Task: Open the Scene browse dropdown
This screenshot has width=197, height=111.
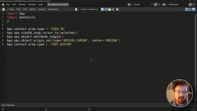Action: [130, 5]
